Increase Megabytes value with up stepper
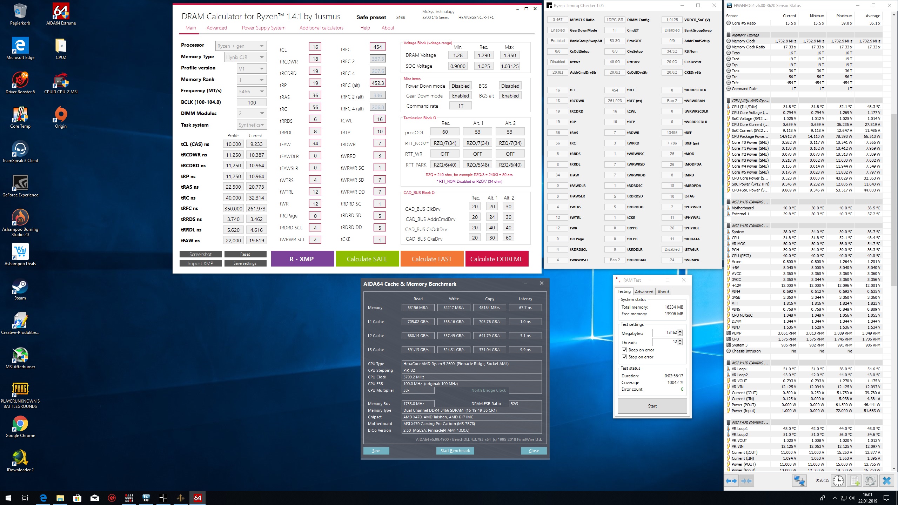The image size is (898, 505). pos(680,331)
